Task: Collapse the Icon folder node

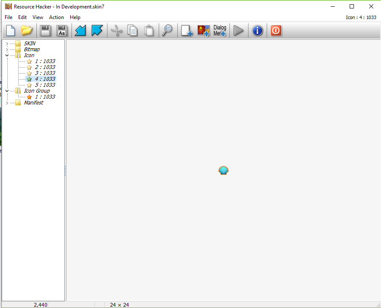Action: point(7,55)
